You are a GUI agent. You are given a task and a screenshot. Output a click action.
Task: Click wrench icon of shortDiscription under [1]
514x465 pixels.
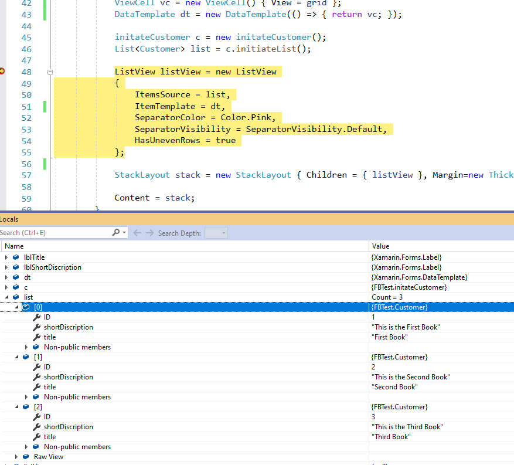36,377
